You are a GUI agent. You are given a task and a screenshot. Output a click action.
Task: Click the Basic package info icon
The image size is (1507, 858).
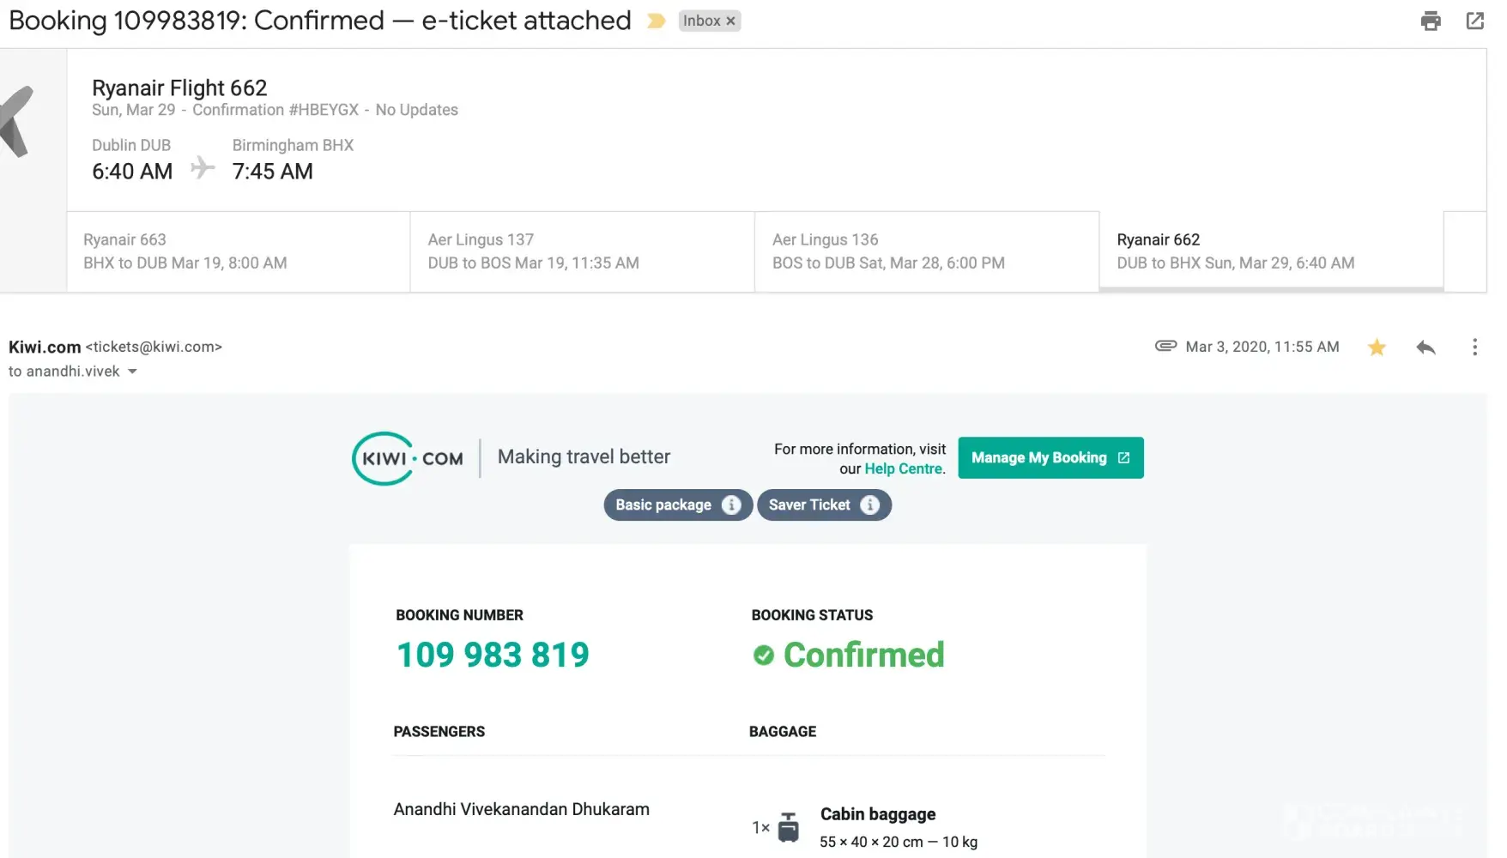[x=731, y=505]
